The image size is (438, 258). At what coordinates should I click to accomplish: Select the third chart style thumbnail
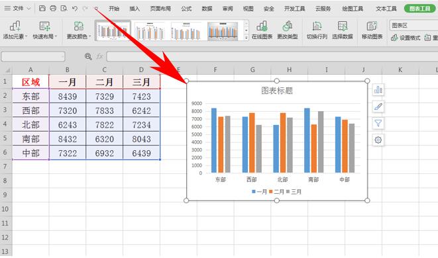(x=186, y=30)
